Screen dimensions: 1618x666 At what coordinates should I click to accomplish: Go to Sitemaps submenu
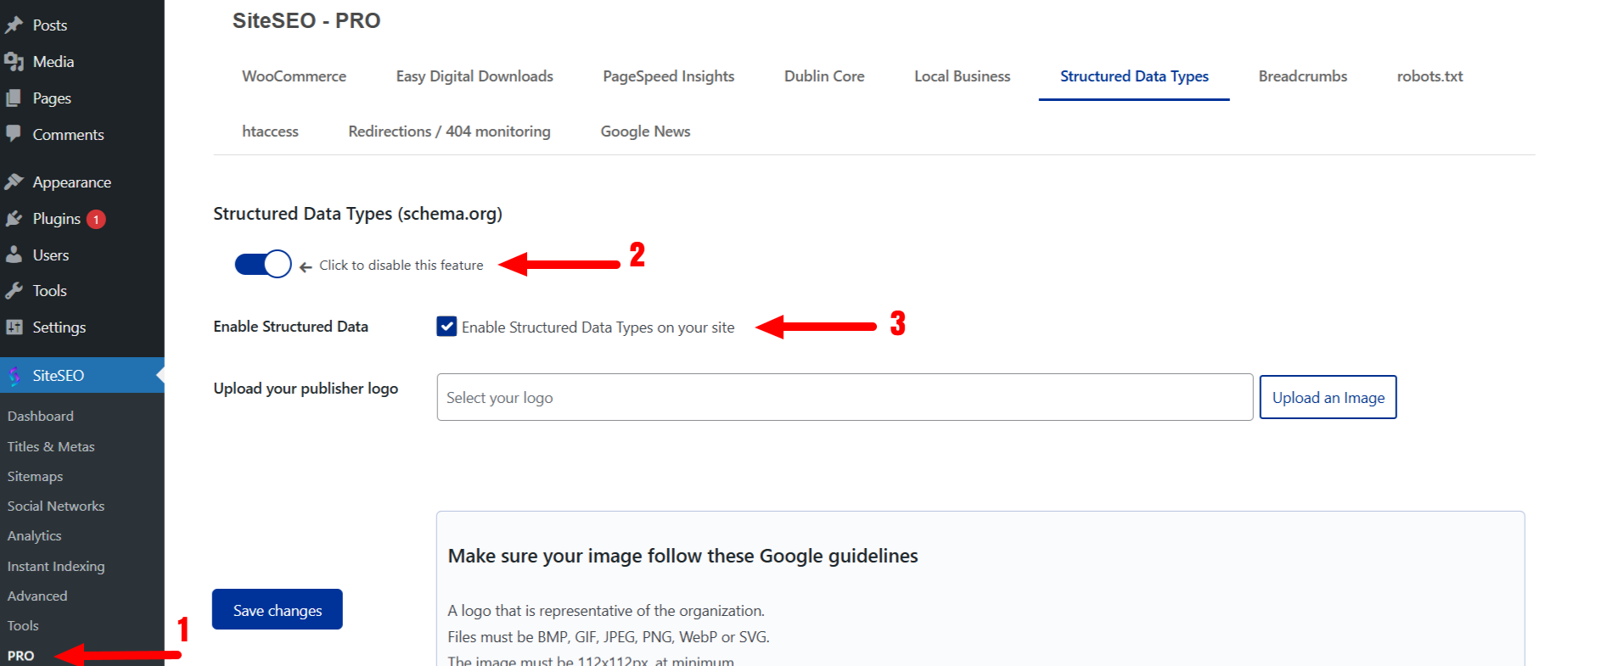click(x=35, y=476)
